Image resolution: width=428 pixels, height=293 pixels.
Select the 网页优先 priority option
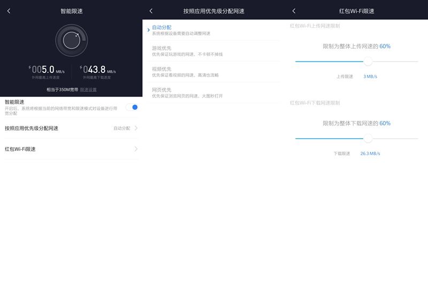[x=213, y=93]
